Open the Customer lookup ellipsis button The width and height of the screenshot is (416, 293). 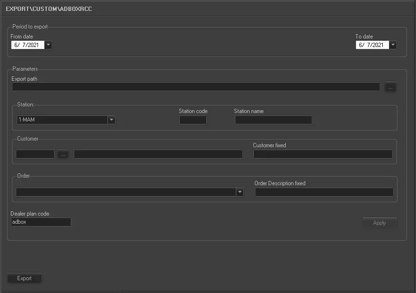pos(63,154)
